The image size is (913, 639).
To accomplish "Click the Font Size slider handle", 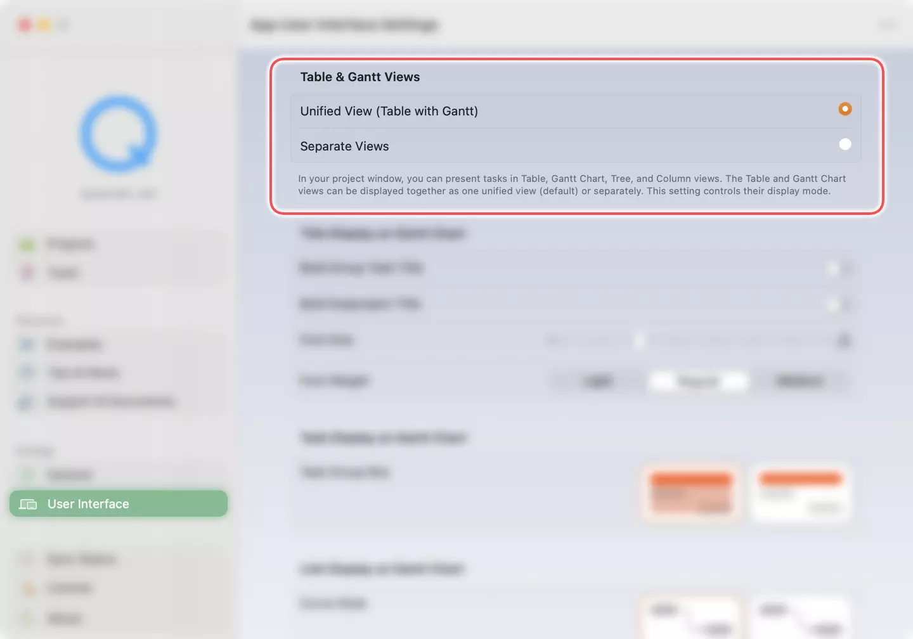I will [x=639, y=341].
